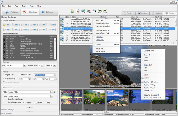This screenshot has width=178, height=116.
Task: Select the WMF output format button
Action: pyautogui.click(x=34, y=30)
